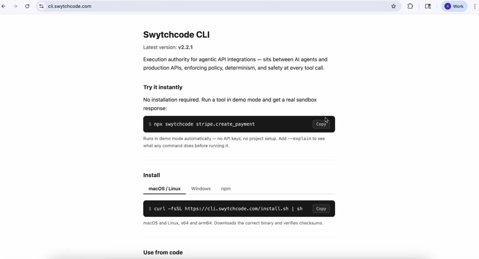Copy the npx swytchcode command
Viewport: 479px width, 259px height.
321,124
